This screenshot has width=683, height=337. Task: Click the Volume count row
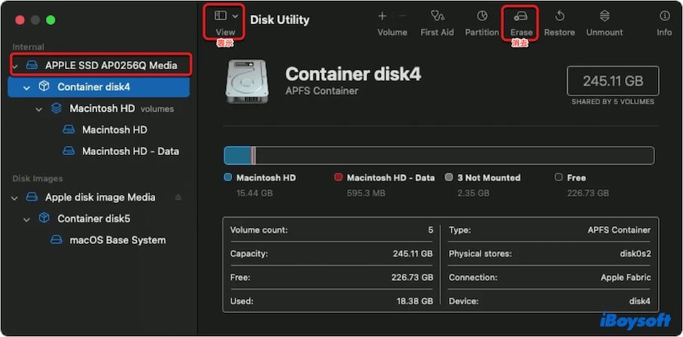coord(332,230)
